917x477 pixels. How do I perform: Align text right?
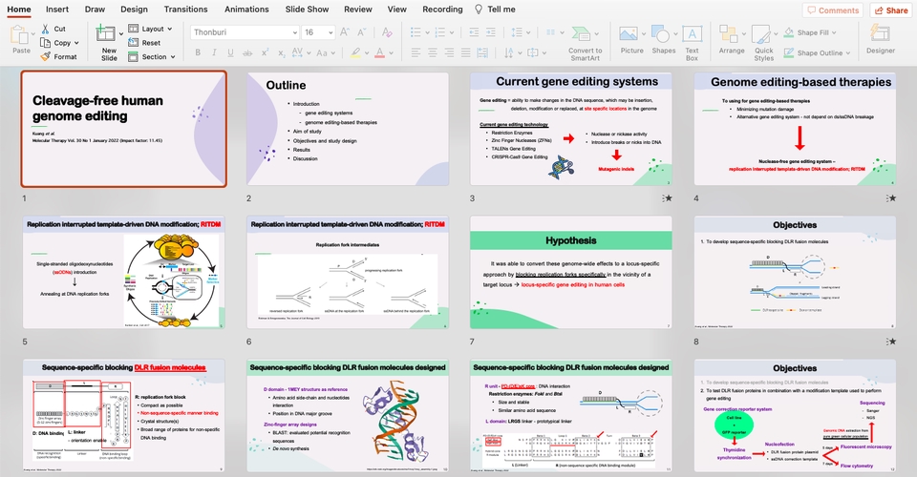[449, 52]
